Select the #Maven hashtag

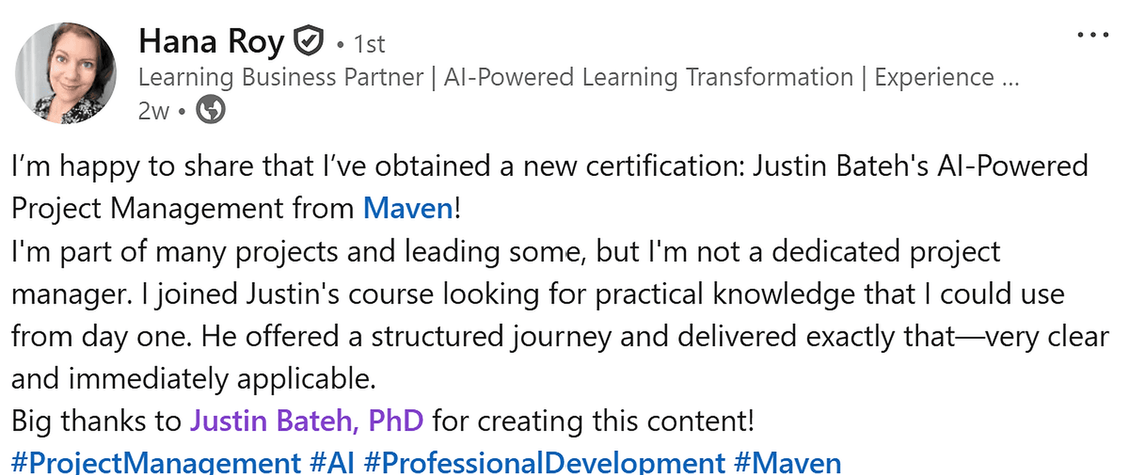(787, 463)
